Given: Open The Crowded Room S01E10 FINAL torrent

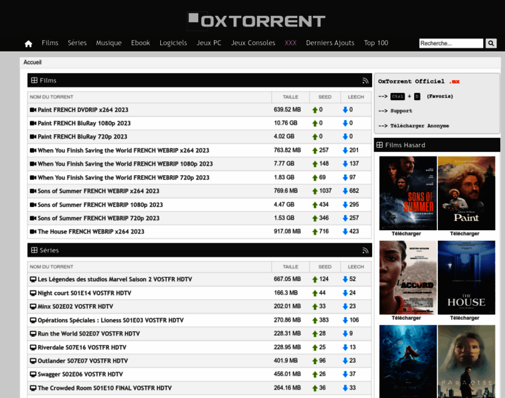Looking at the screenshot, I should click(x=105, y=387).
